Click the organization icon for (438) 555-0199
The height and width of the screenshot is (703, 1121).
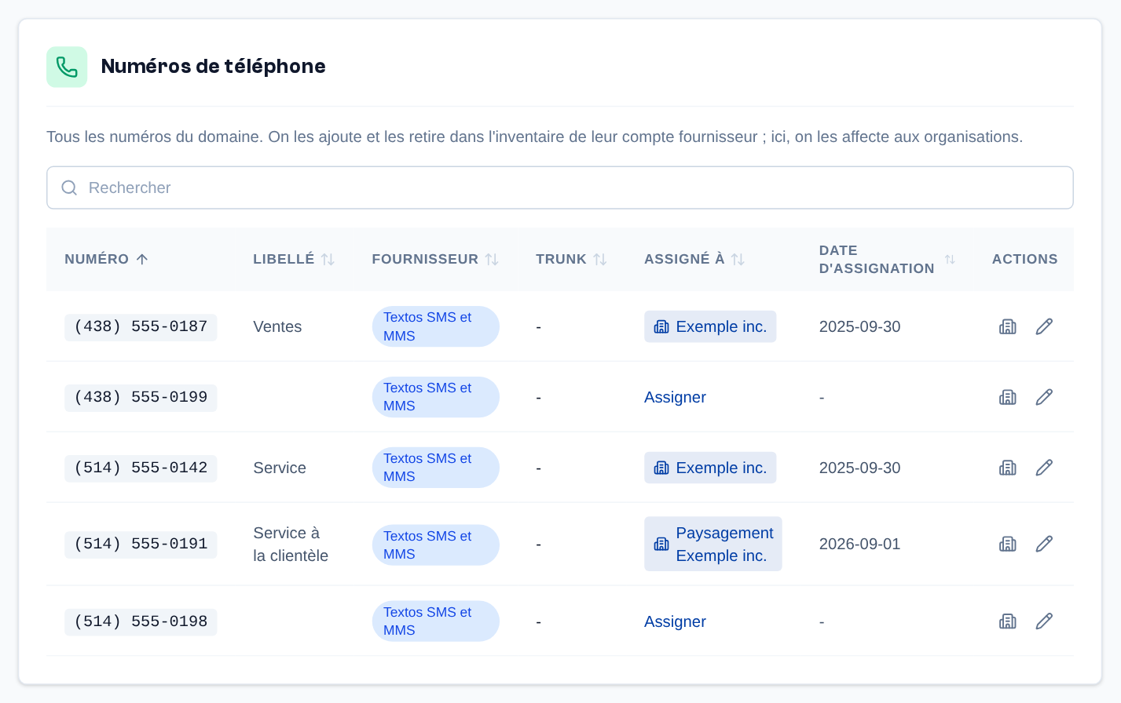pyautogui.click(x=1008, y=397)
